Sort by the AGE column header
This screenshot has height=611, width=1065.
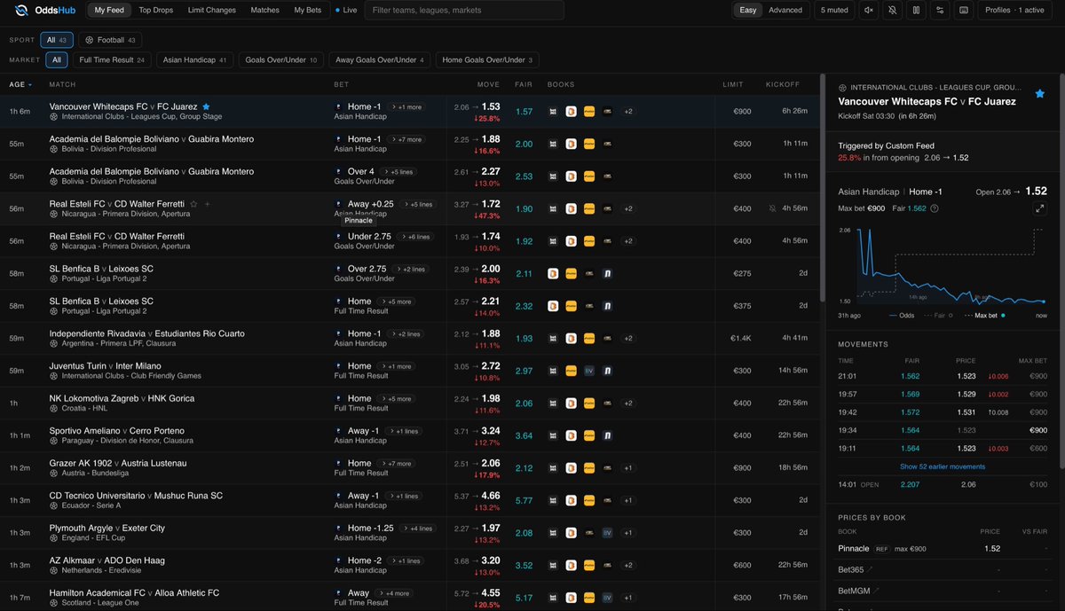20,84
